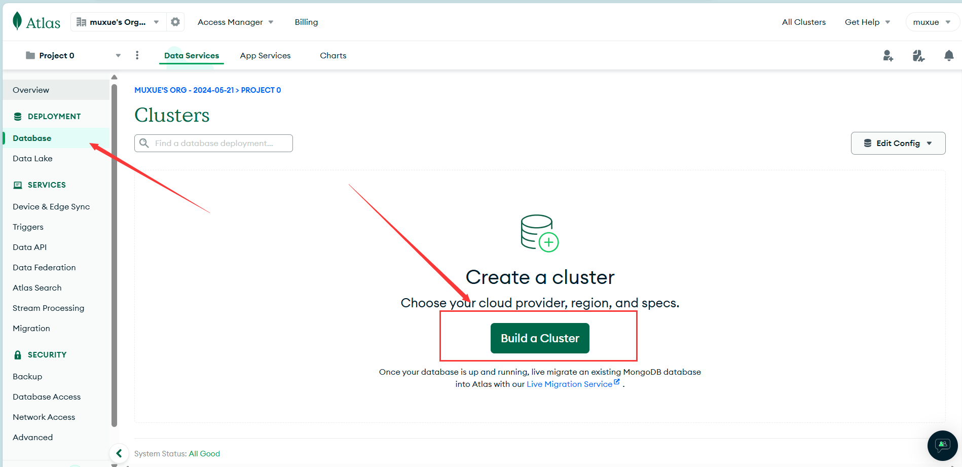This screenshot has height=467, width=962.
Task: Expand the Access Manager menu
Action: [x=235, y=22]
